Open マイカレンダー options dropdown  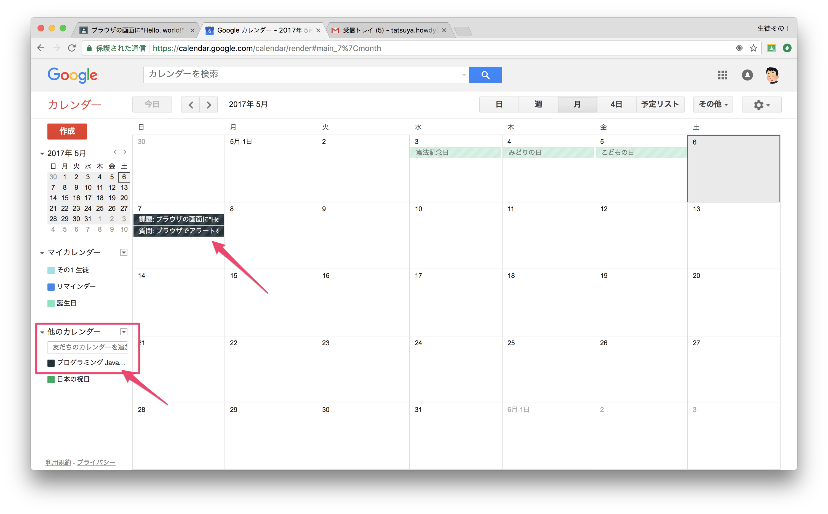coord(124,252)
